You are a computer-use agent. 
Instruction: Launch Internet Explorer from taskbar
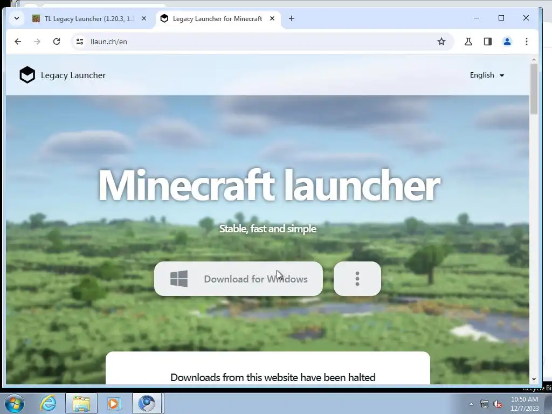(48, 403)
